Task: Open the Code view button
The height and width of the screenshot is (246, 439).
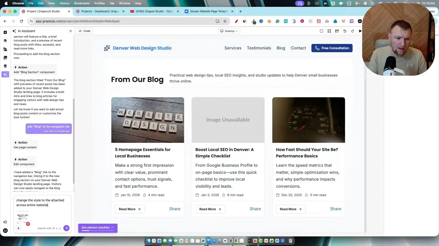Action: [85, 31]
